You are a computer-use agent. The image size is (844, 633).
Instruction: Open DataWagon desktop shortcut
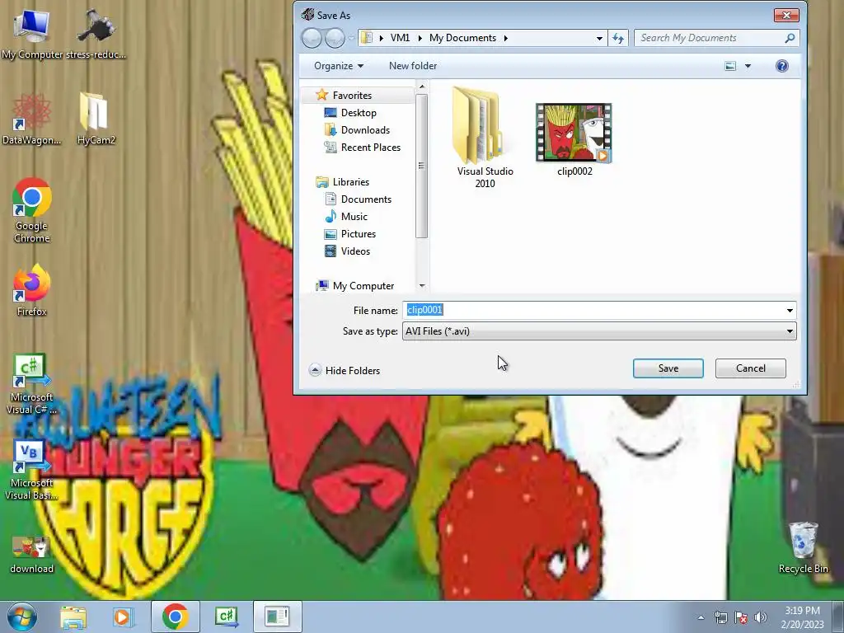tap(31, 120)
